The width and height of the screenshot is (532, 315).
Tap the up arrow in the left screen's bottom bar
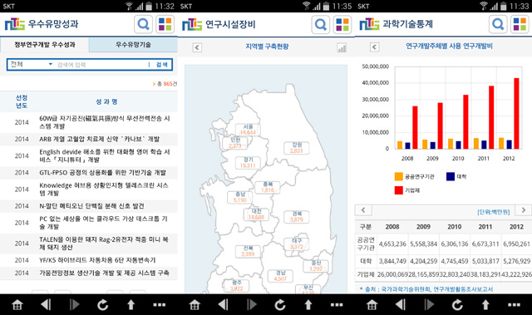(131, 304)
